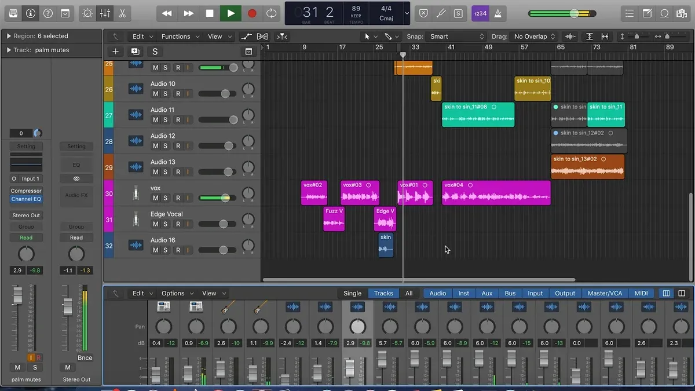The width and height of the screenshot is (695, 391).
Task: Click the Catch Playhead icon
Action: pos(281,36)
